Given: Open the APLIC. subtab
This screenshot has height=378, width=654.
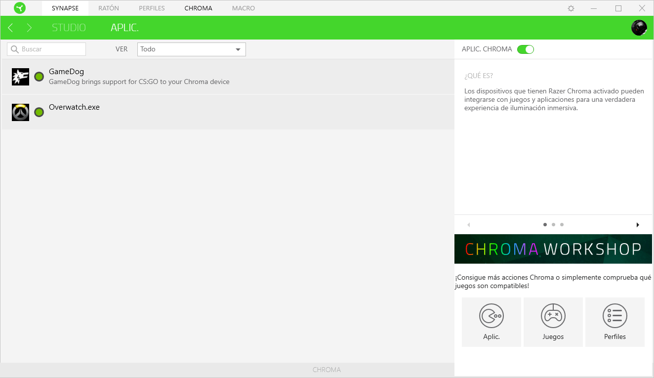Looking at the screenshot, I should coord(124,28).
